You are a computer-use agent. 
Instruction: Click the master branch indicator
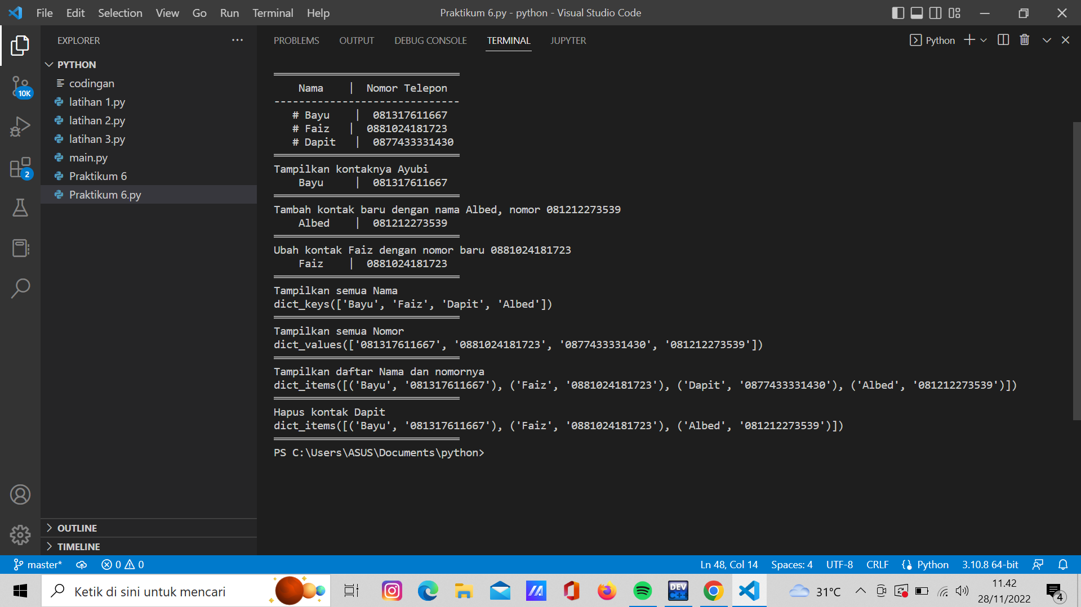click(38, 564)
